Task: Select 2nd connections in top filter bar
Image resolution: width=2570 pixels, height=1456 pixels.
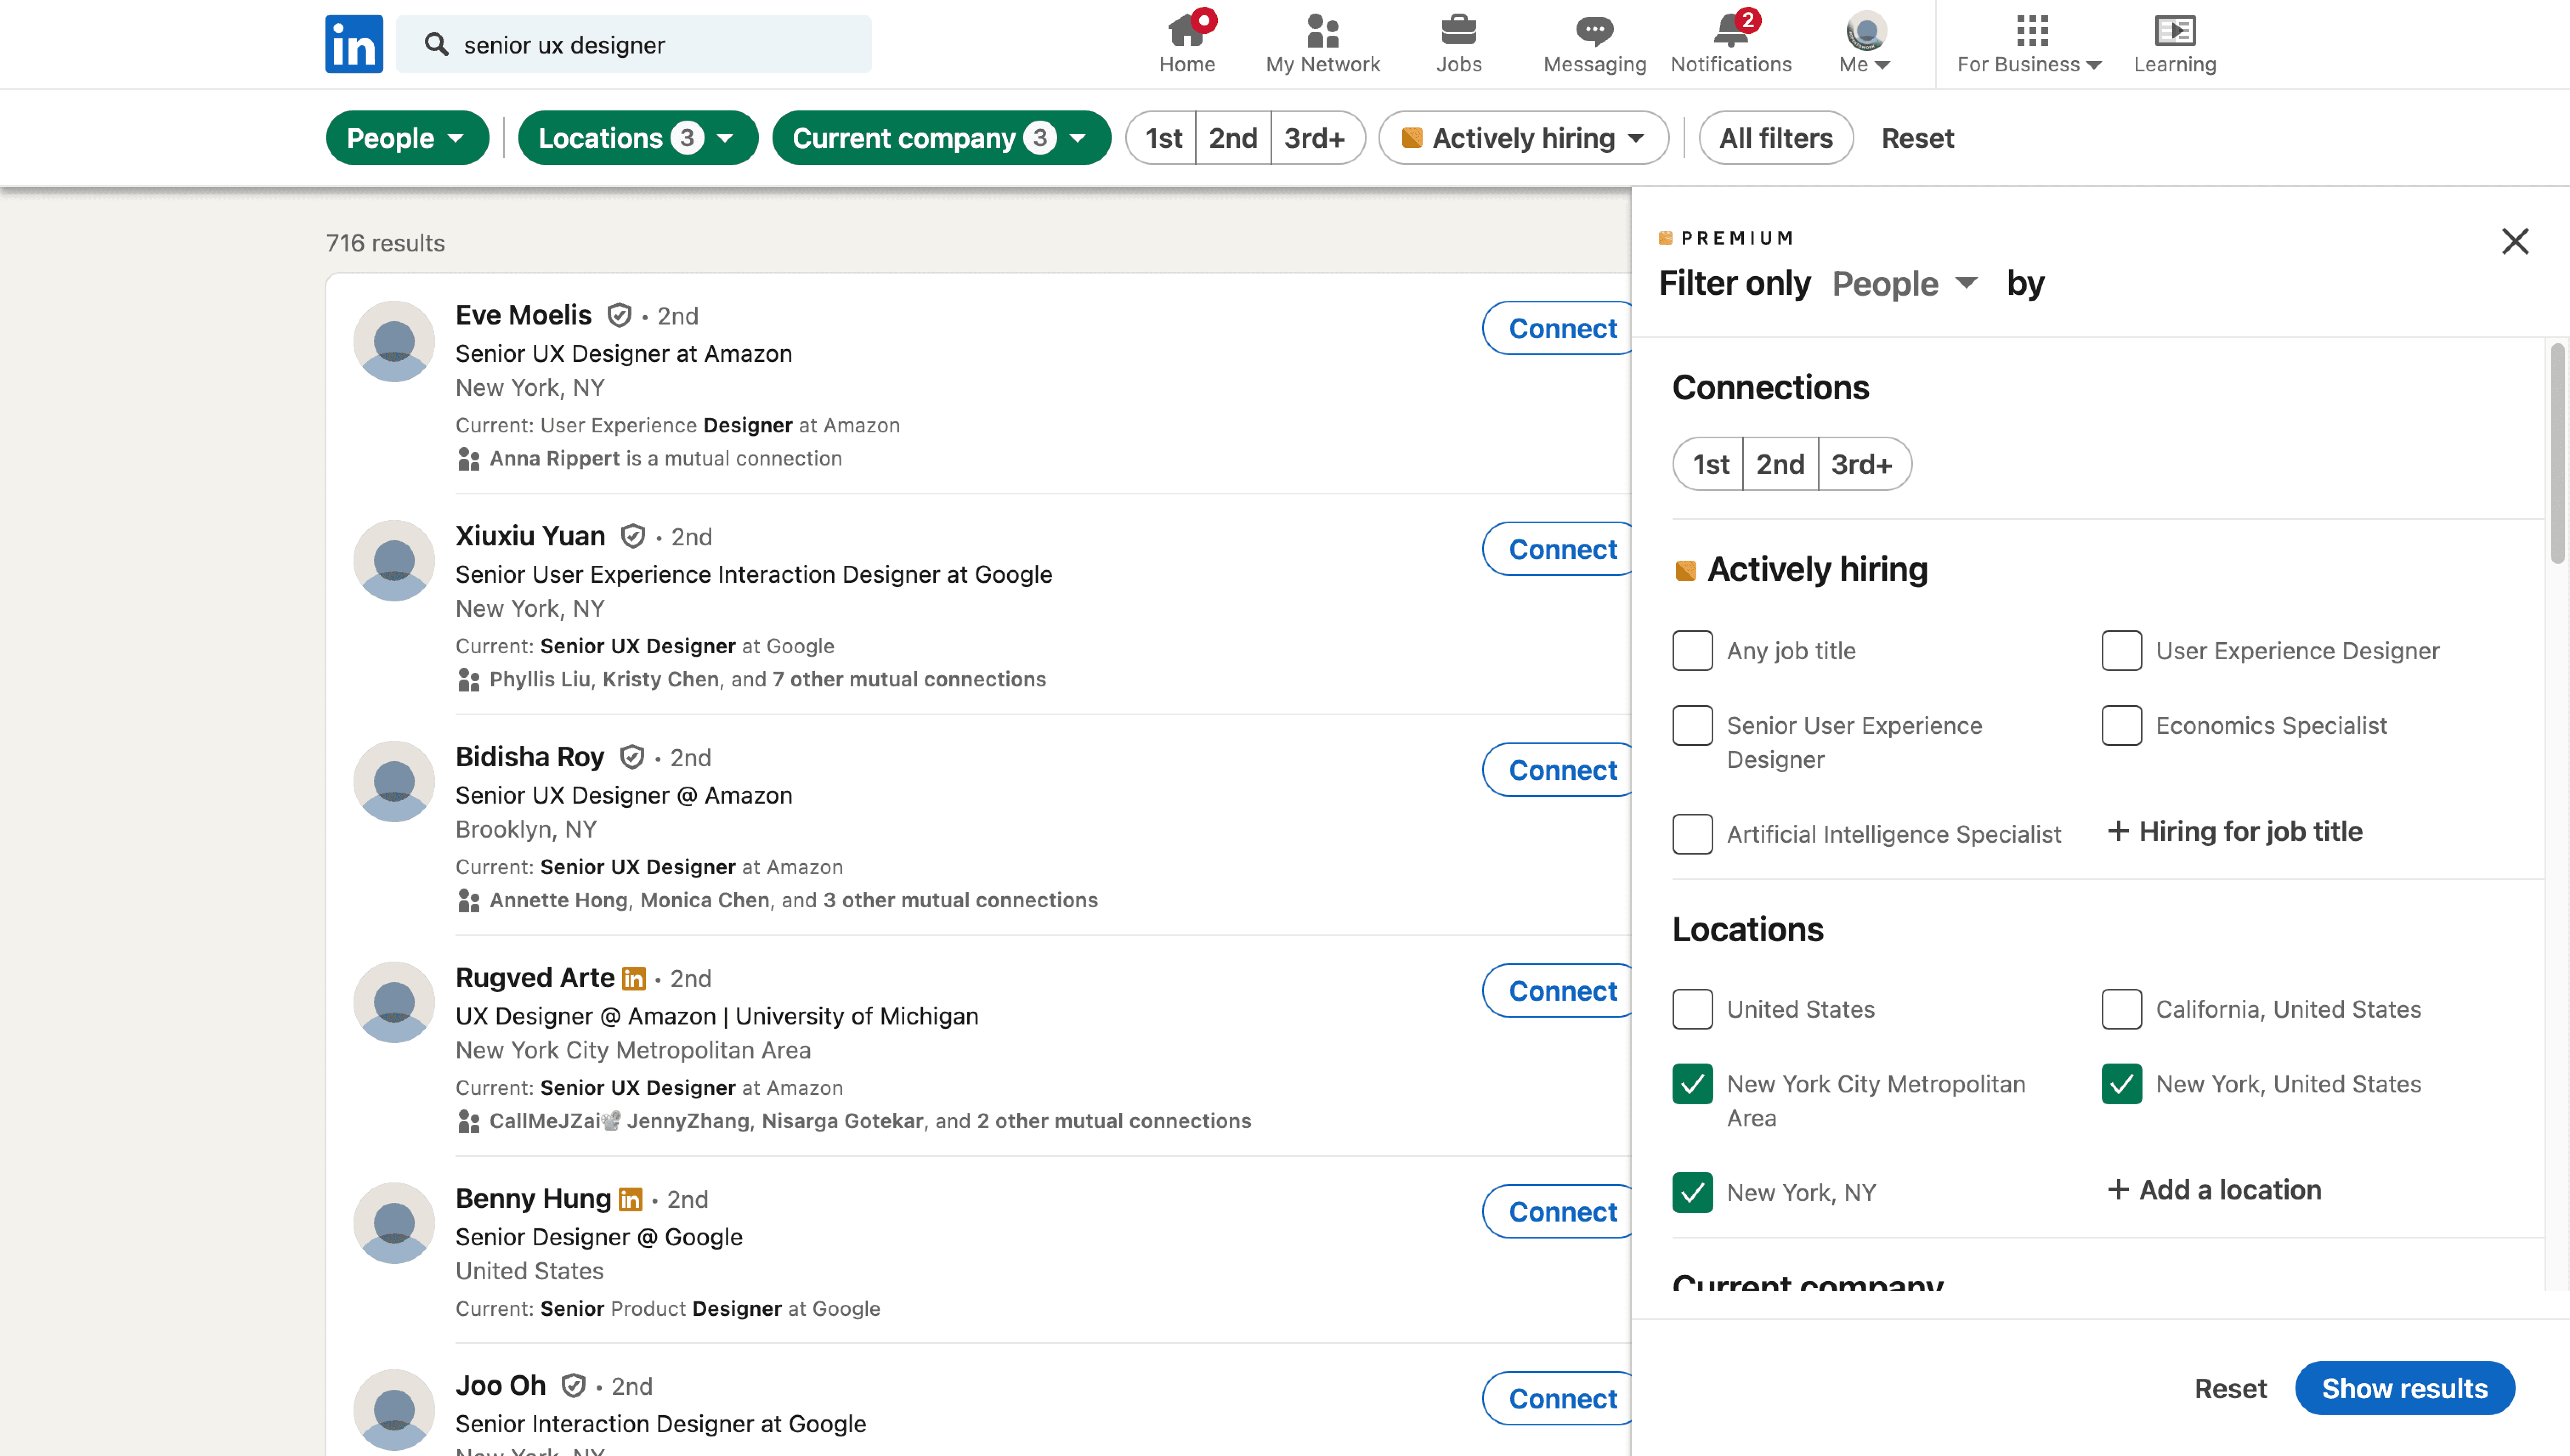Action: point(1234,138)
